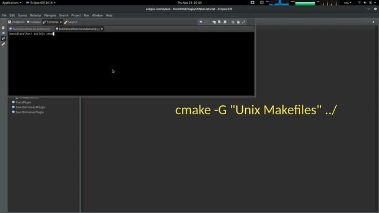Open the Search menu
Screen dimensions: 379x213
64,15
